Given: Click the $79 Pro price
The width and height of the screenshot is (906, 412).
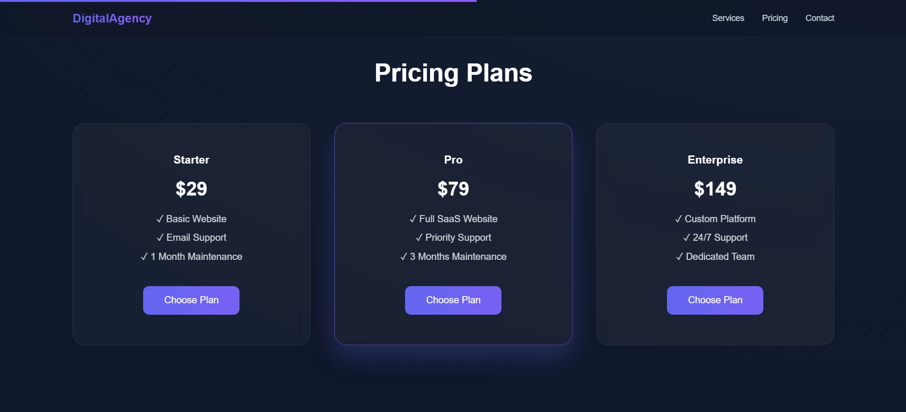Looking at the screenshot, I should point(453,189).
